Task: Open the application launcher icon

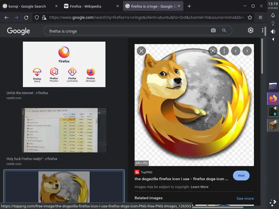Action: click(x=273, y=202)
